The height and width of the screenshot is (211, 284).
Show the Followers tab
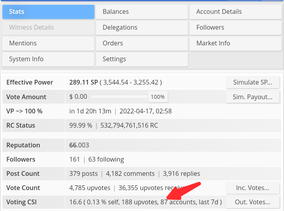point(235,28)
